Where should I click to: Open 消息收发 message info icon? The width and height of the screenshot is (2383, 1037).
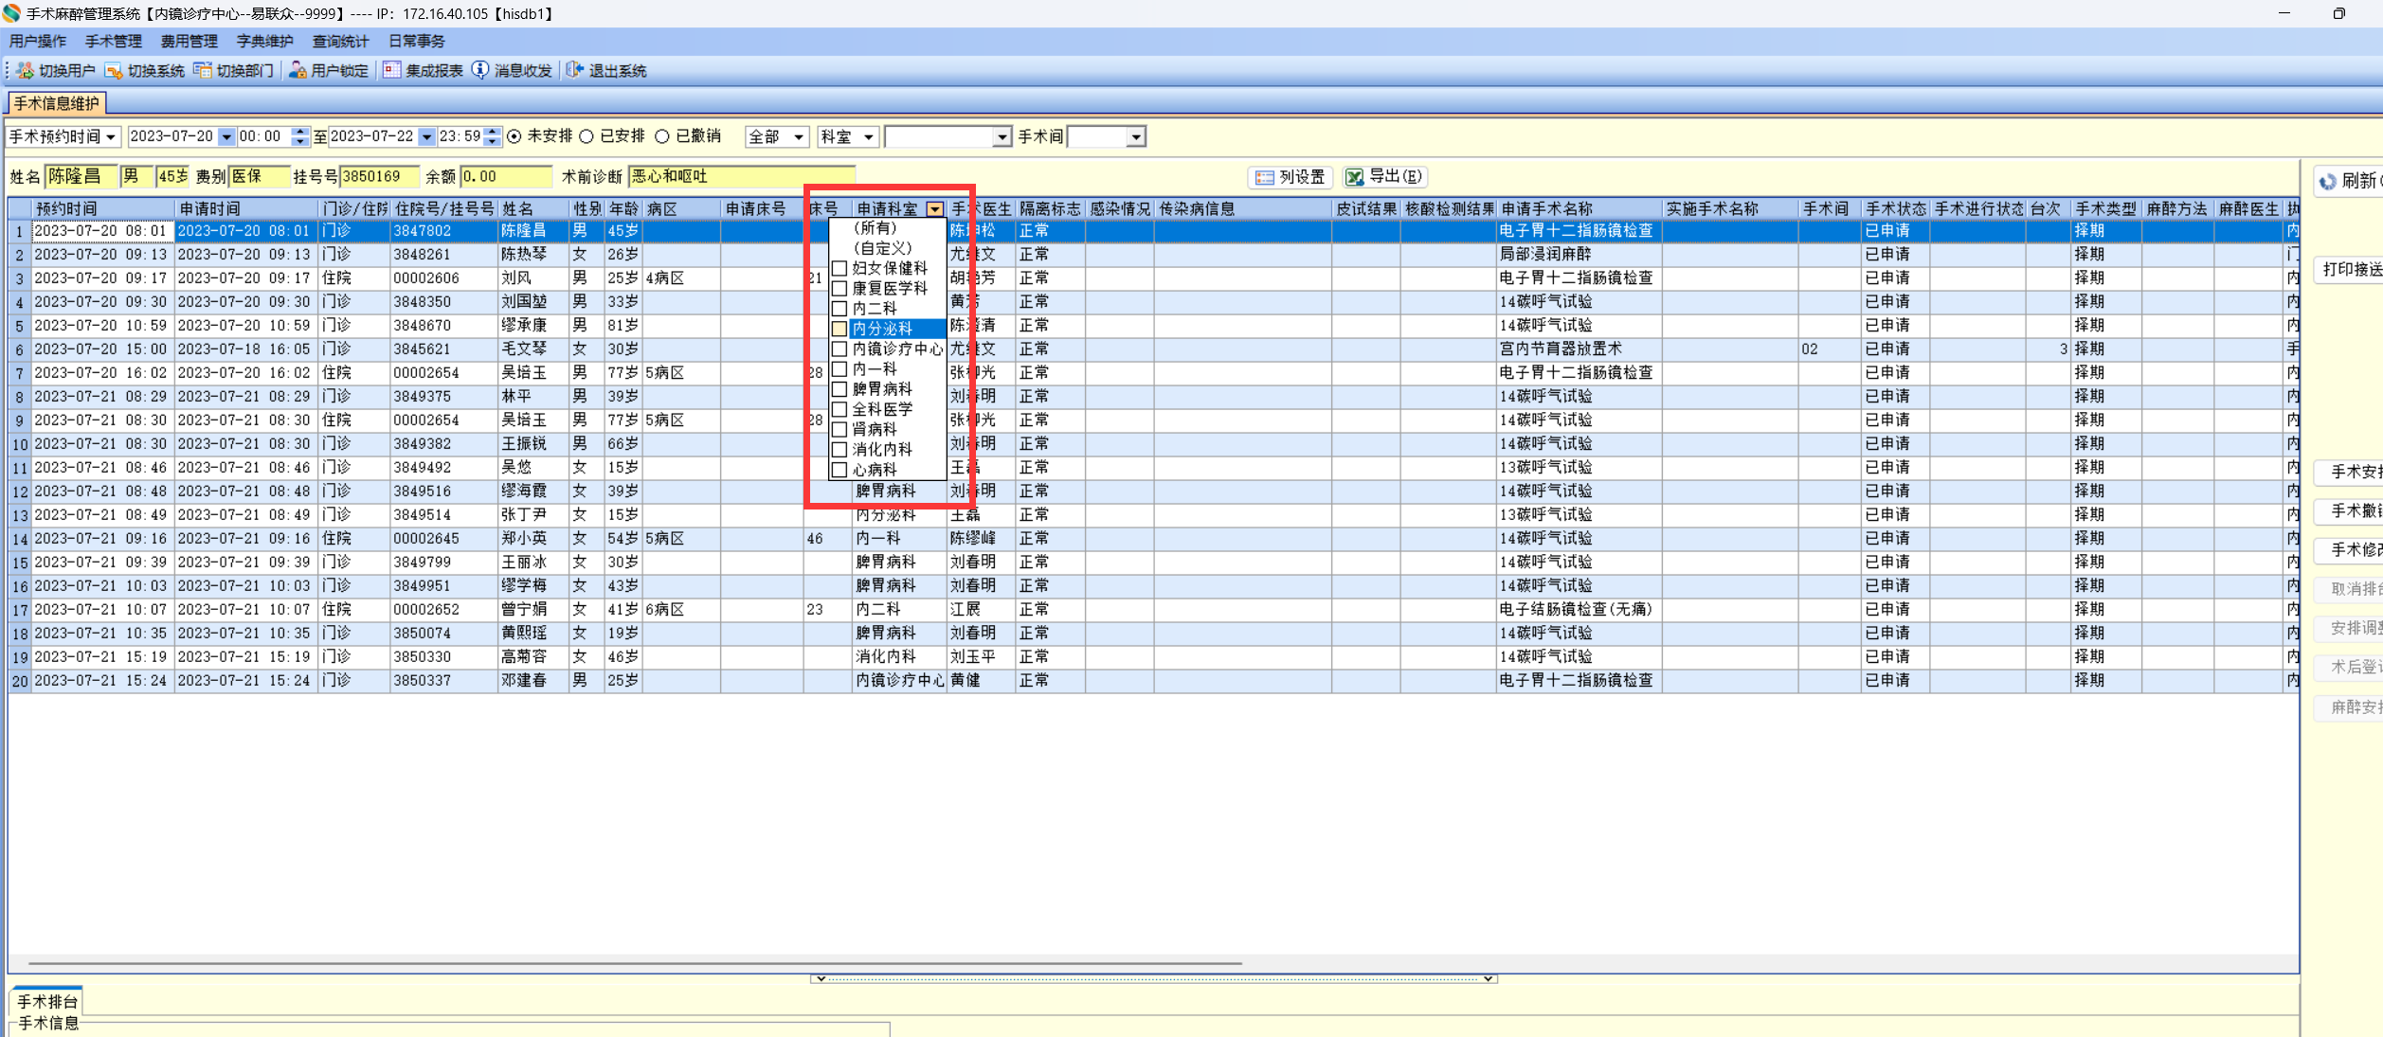pyautogui.click(x=480, y=71)
